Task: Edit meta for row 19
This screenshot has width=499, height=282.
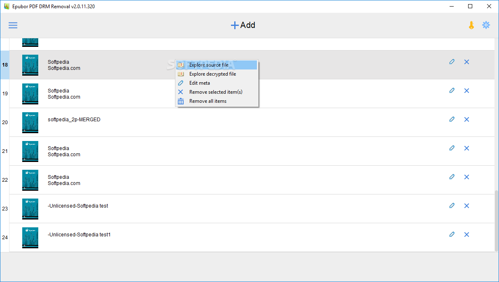Action: coord(452,90)
